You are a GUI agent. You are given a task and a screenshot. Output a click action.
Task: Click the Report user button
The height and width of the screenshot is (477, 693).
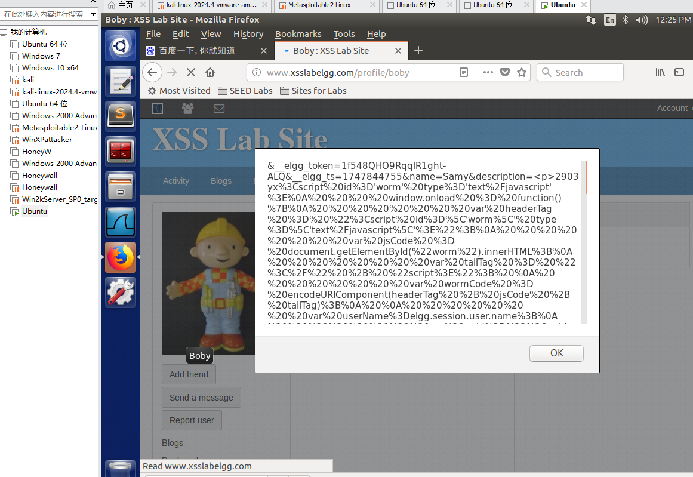point(192,420)
